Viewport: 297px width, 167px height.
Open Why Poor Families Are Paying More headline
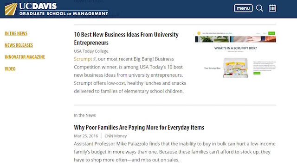coord(139,127)
